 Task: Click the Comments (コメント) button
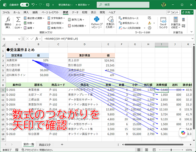[173, 12]
